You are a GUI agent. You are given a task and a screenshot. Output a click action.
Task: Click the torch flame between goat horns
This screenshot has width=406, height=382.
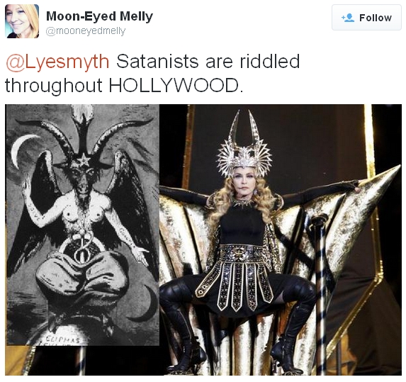83,114
